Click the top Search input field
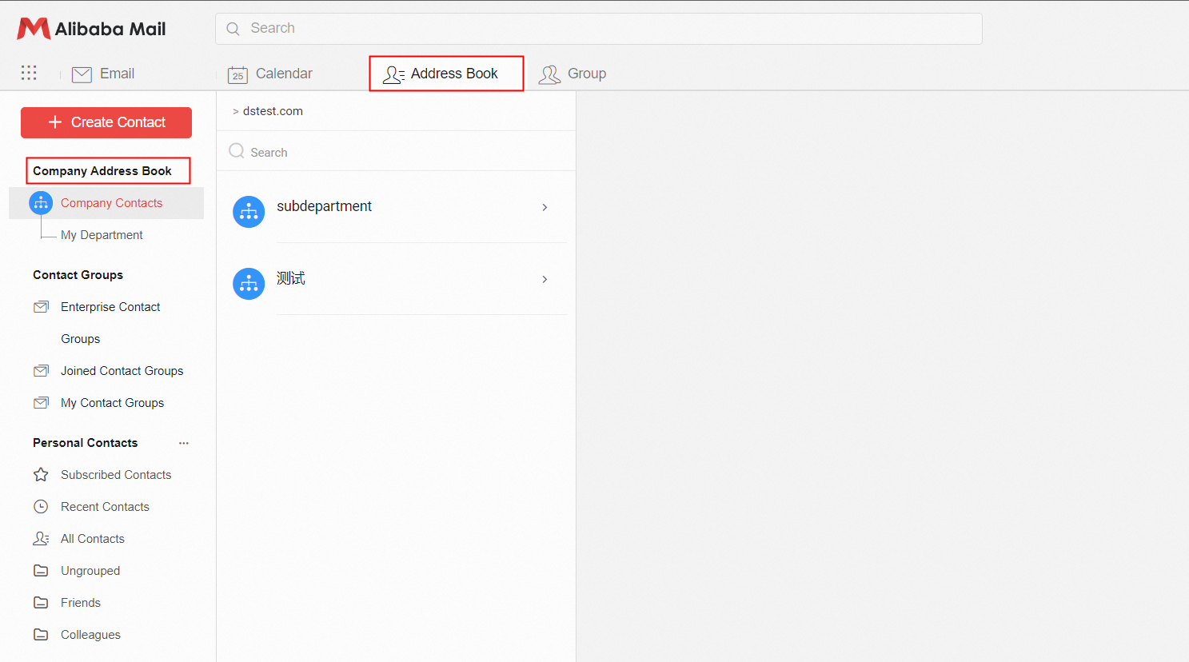The height and width of the screenshot is (662, 1189). (x=599, y=29)
